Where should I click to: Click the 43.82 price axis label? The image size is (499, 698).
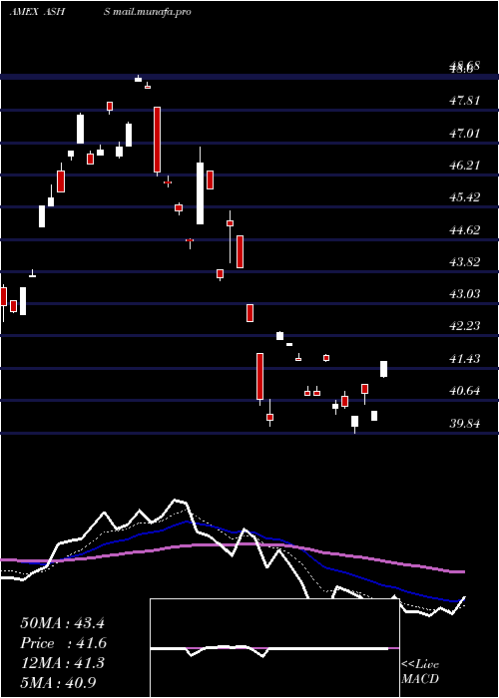(465, 261)
